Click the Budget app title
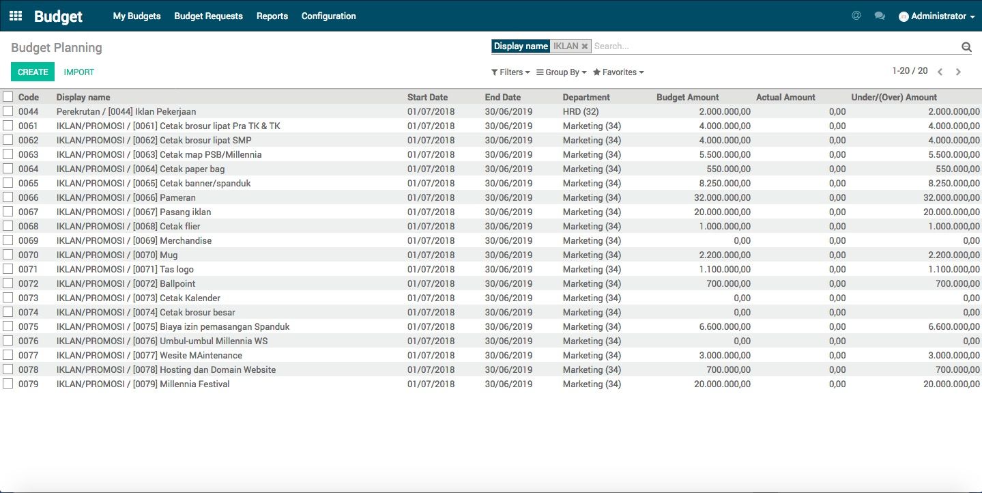This screenshot has width=982, height=493. tap(58, 16)
